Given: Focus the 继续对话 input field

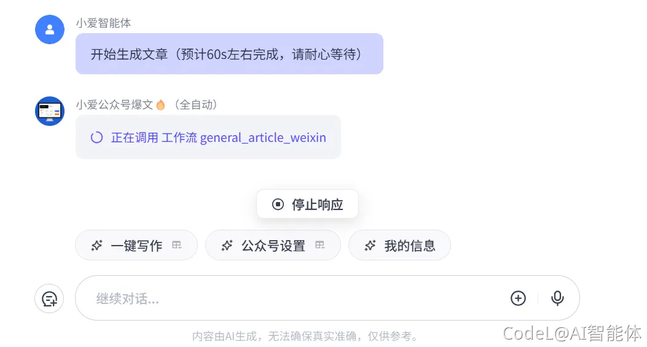Looking at the screenshot, I should tap(295, 298).
